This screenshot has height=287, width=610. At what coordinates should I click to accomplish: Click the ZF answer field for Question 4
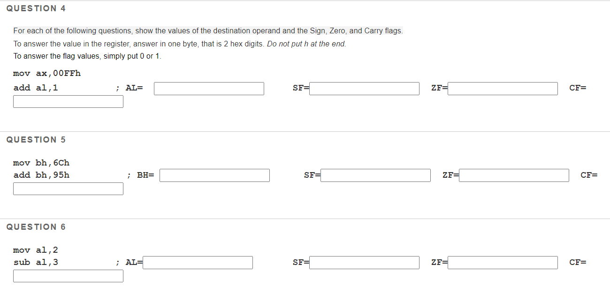pos(502,88)
